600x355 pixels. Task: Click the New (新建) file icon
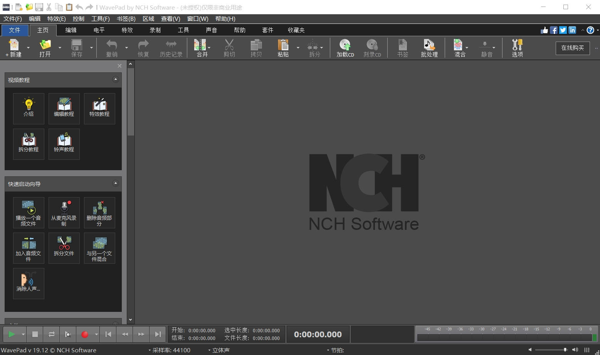click(x=14, y=48)
